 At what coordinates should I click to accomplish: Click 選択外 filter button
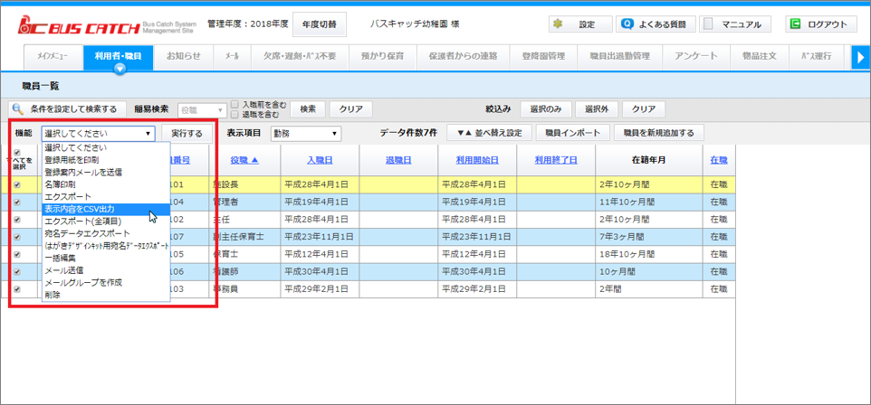[x=597, y=109]
